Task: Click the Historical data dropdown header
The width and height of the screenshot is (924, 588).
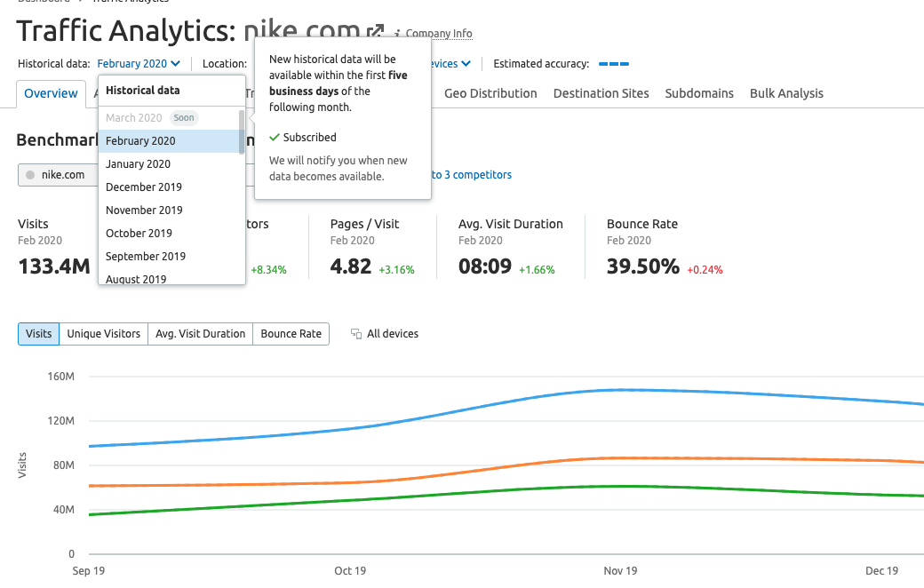Action: [143, 90]
